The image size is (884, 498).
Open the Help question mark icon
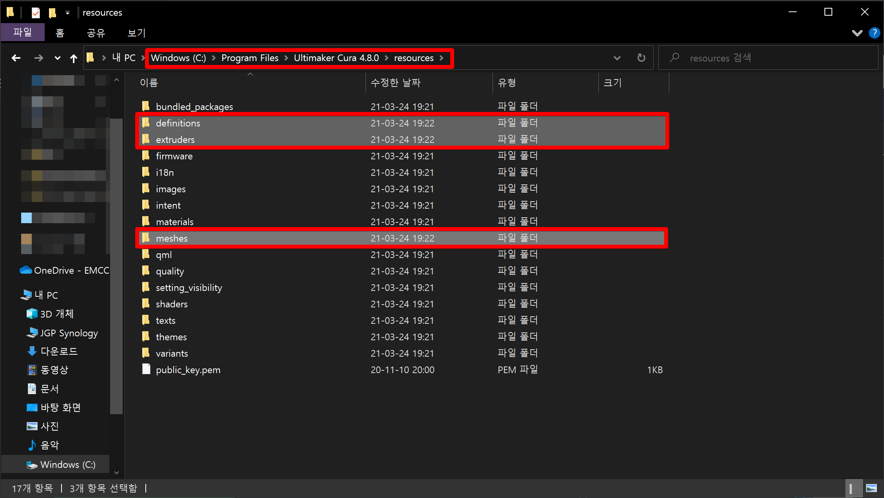[874, 33]
